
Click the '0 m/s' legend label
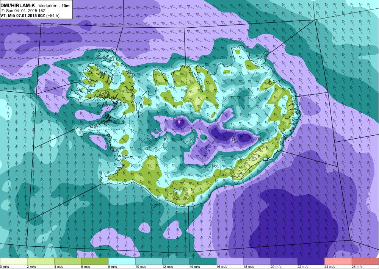[x=4, y=267]
